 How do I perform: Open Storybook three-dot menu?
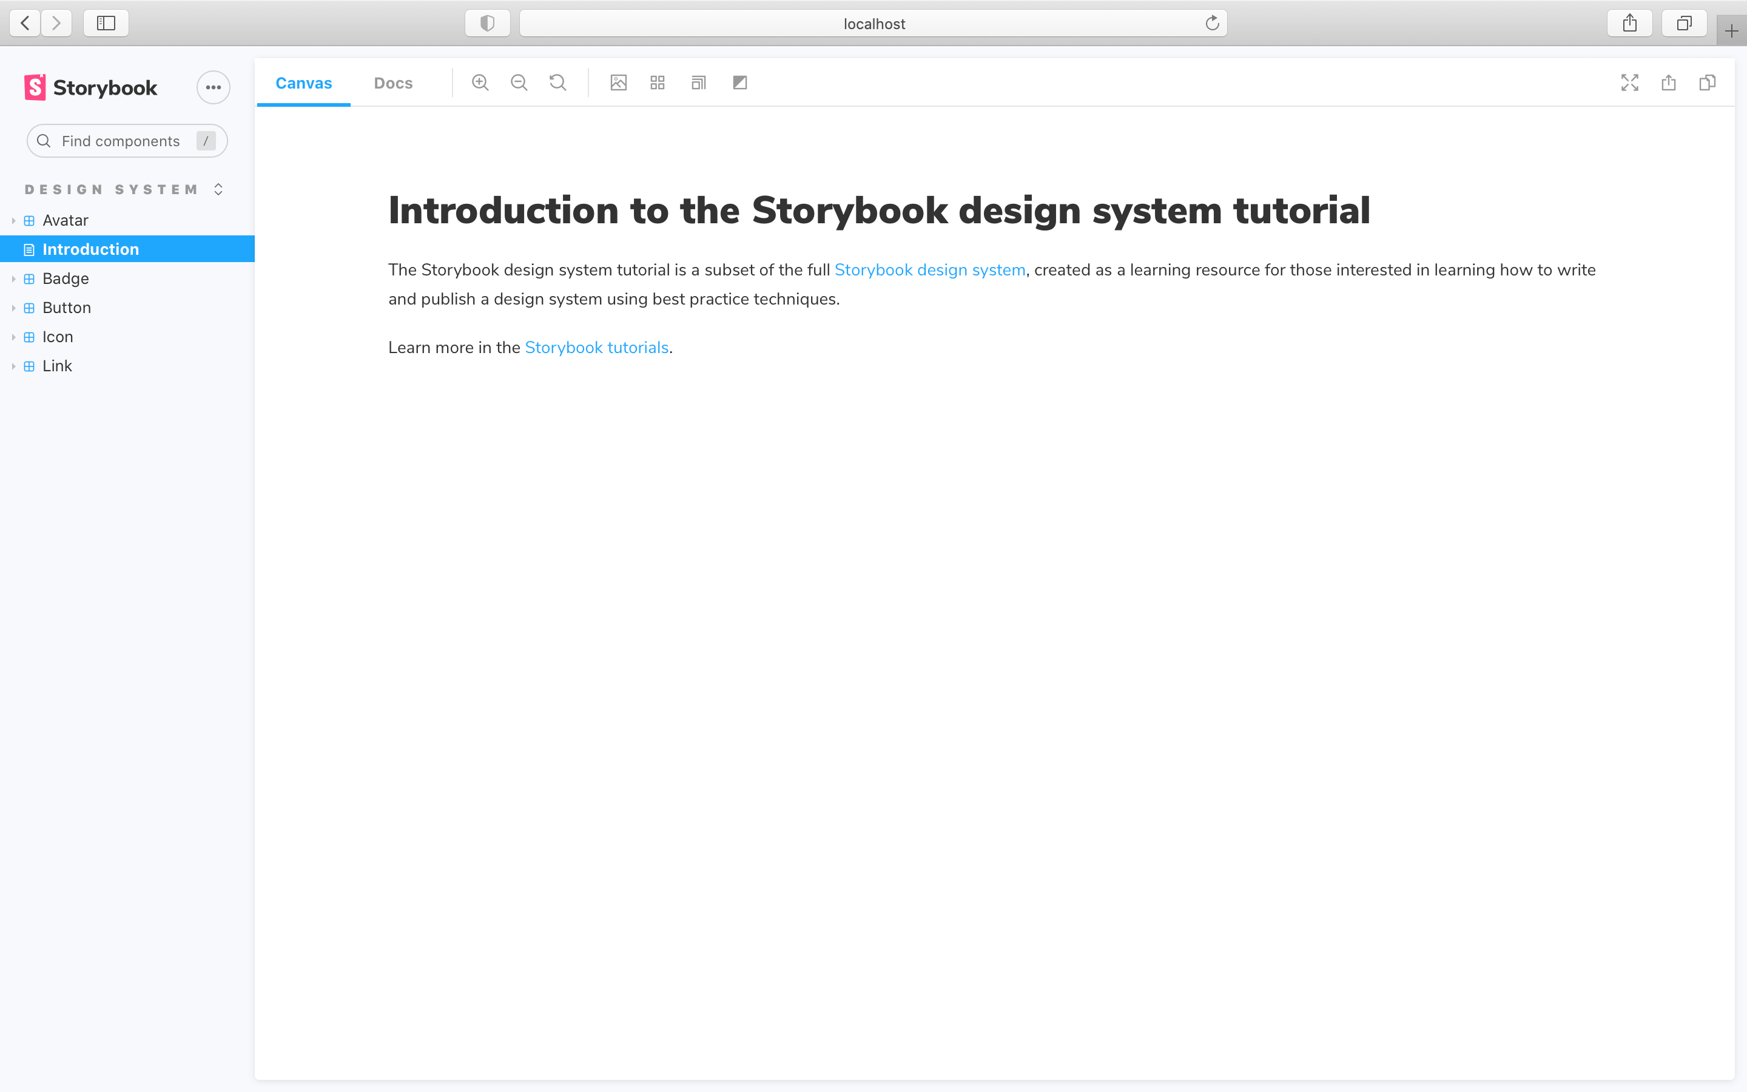pos(214,87)
